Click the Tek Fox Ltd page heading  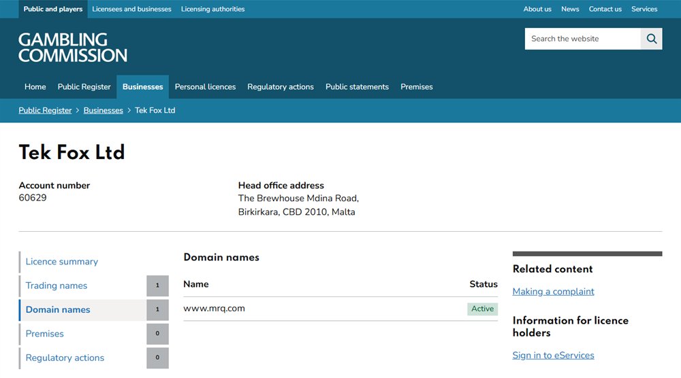[x=72, y=152]
